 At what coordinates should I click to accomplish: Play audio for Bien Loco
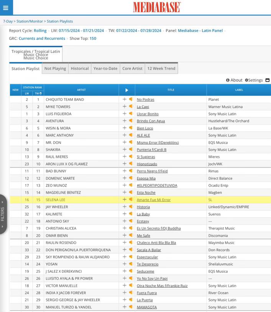coord(131,128)
